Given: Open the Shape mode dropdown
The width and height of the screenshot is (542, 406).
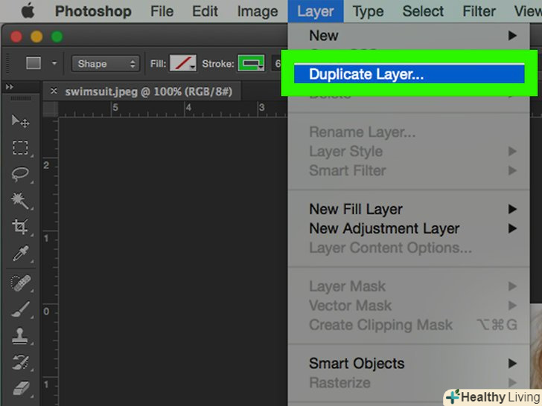Looking at the screenshot, I should [x=106, y=63].
